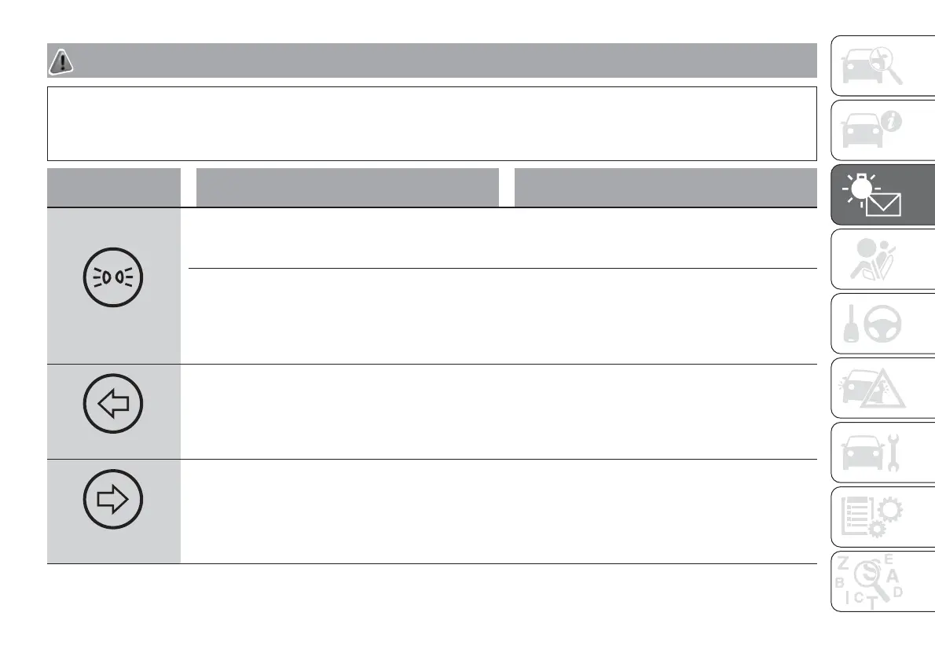Click the gray warning header bar
Image resolution: width=935 pixels, height=660 pixels.
click(x=440, y=60)
